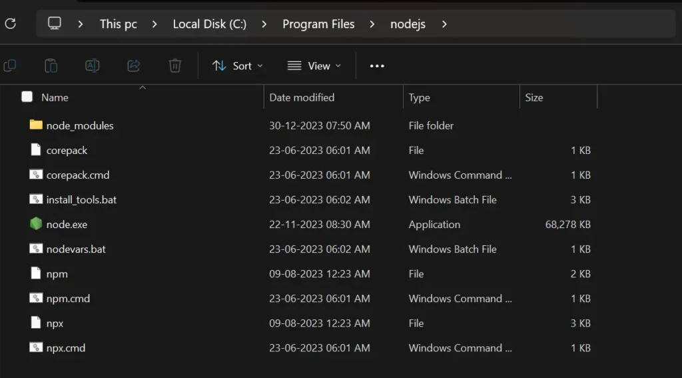The width and height of the screenshot is (682, 378).
Task: Expand the chevron after nodejs
Action: pos(444,24)
